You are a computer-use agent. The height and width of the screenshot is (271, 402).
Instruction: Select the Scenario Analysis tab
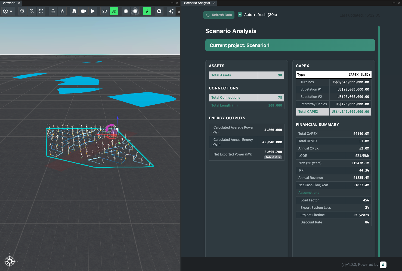tap(197, 3)
